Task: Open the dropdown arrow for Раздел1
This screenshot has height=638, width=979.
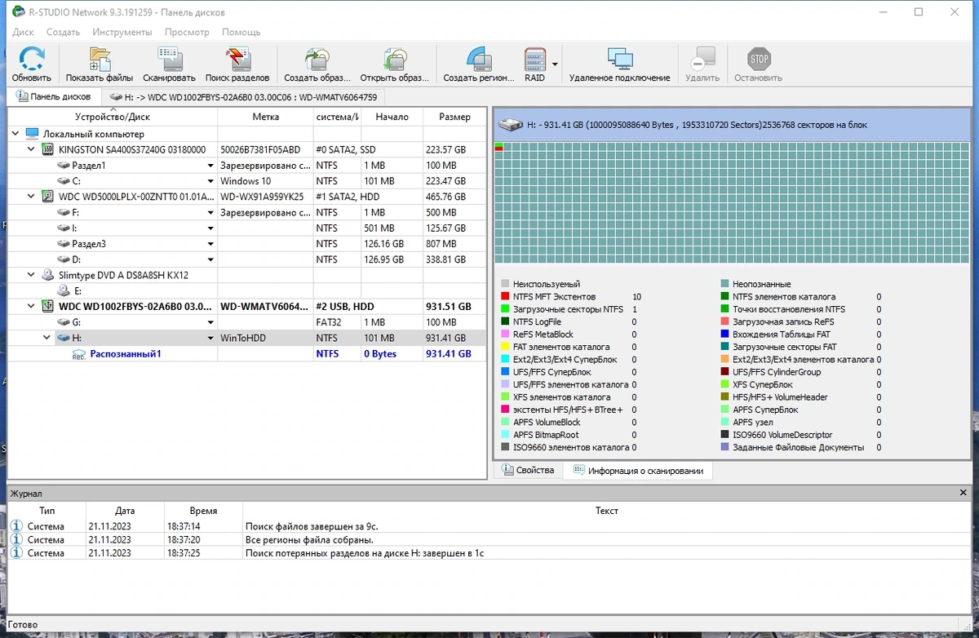Action: point(210,166)
